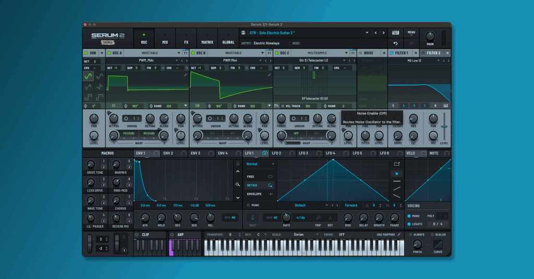Click the ARP module label
Screen dimensions: 534x279
coord(180,234)
